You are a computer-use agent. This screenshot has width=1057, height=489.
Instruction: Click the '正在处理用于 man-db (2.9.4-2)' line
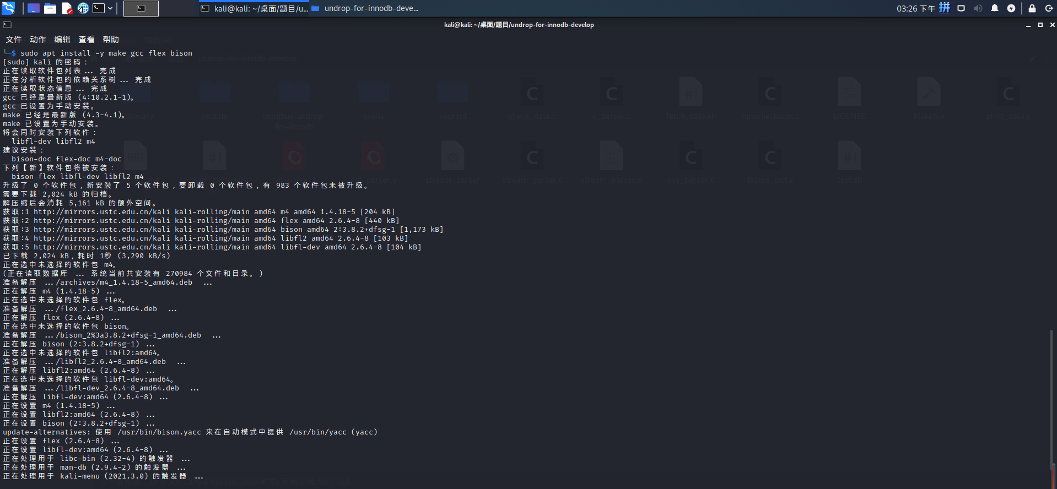pos(94,468)
